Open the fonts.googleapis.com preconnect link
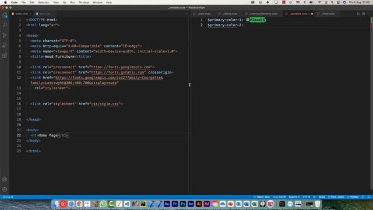373x210 pixels. (x=121, y=67)
